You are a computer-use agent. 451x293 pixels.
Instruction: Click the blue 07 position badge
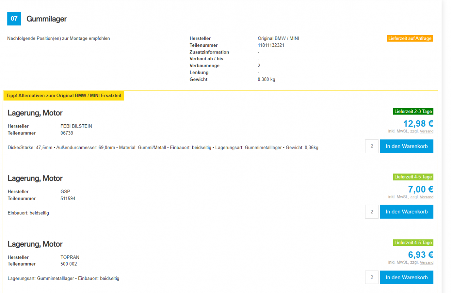[14, 19]
